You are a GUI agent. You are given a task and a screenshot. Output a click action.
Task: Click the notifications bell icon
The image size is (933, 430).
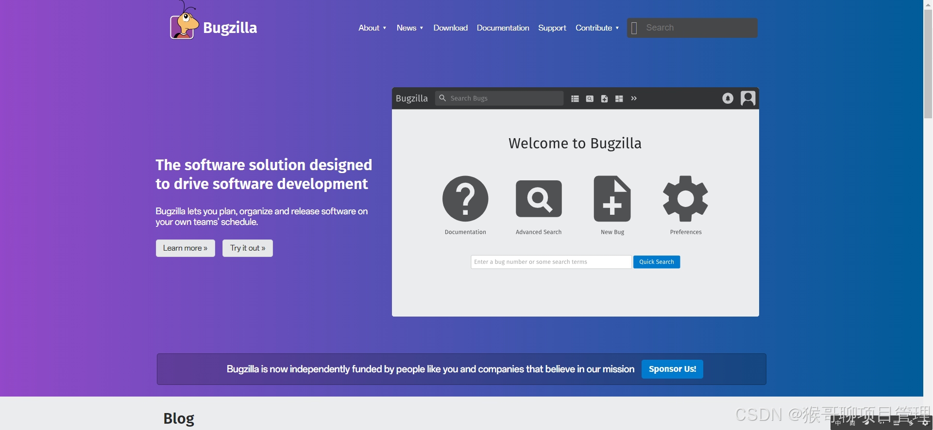728,98
